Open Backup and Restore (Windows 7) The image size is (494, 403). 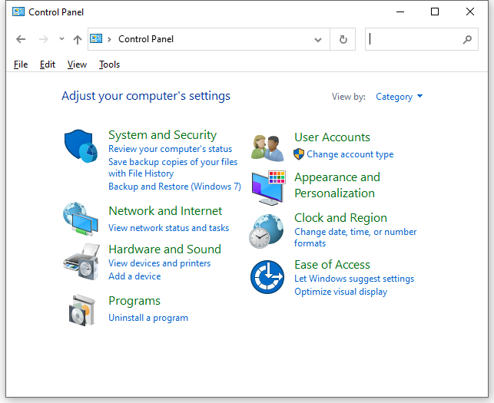point(174,187)
